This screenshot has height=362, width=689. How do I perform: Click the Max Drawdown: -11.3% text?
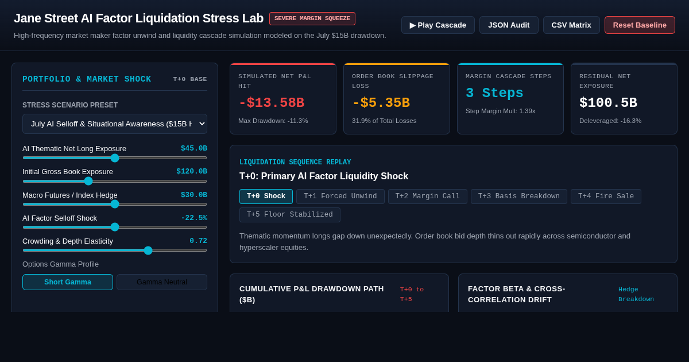pyautogui.click(x=273, y=121)
